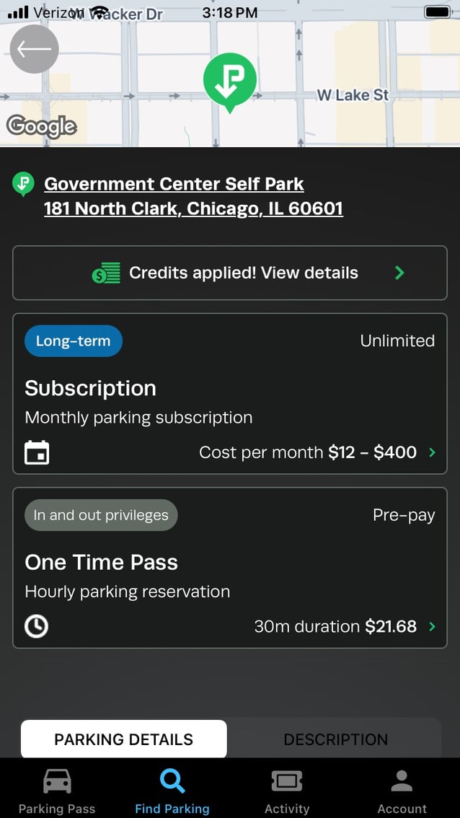Open monthly cost details with the chevron
Screen dimensions: 460x818
(x=433, y=452)
